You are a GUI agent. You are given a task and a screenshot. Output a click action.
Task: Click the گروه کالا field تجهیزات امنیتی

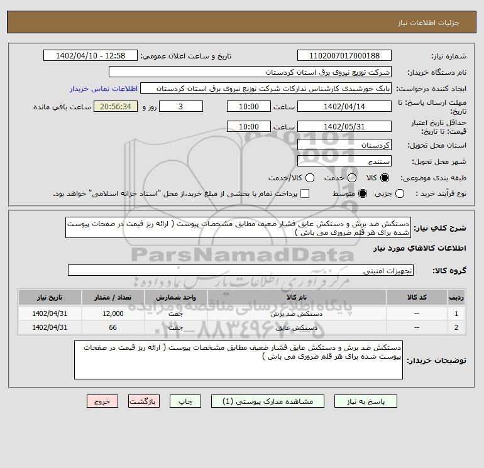(x=241, y=270)
